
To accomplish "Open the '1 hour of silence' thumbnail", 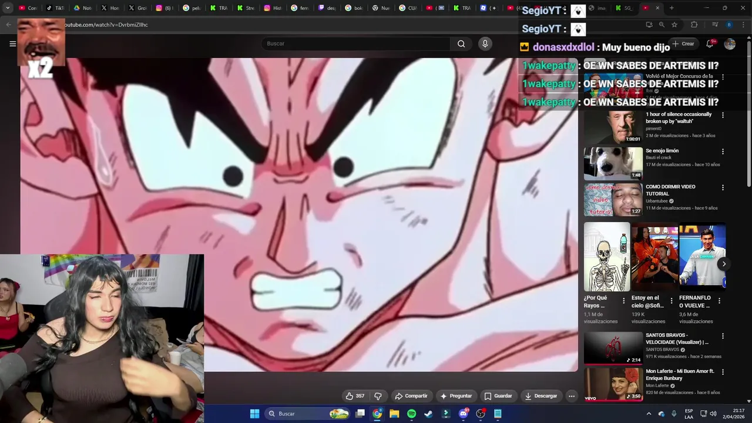I will pyautogui.click(x=613, y=127).
